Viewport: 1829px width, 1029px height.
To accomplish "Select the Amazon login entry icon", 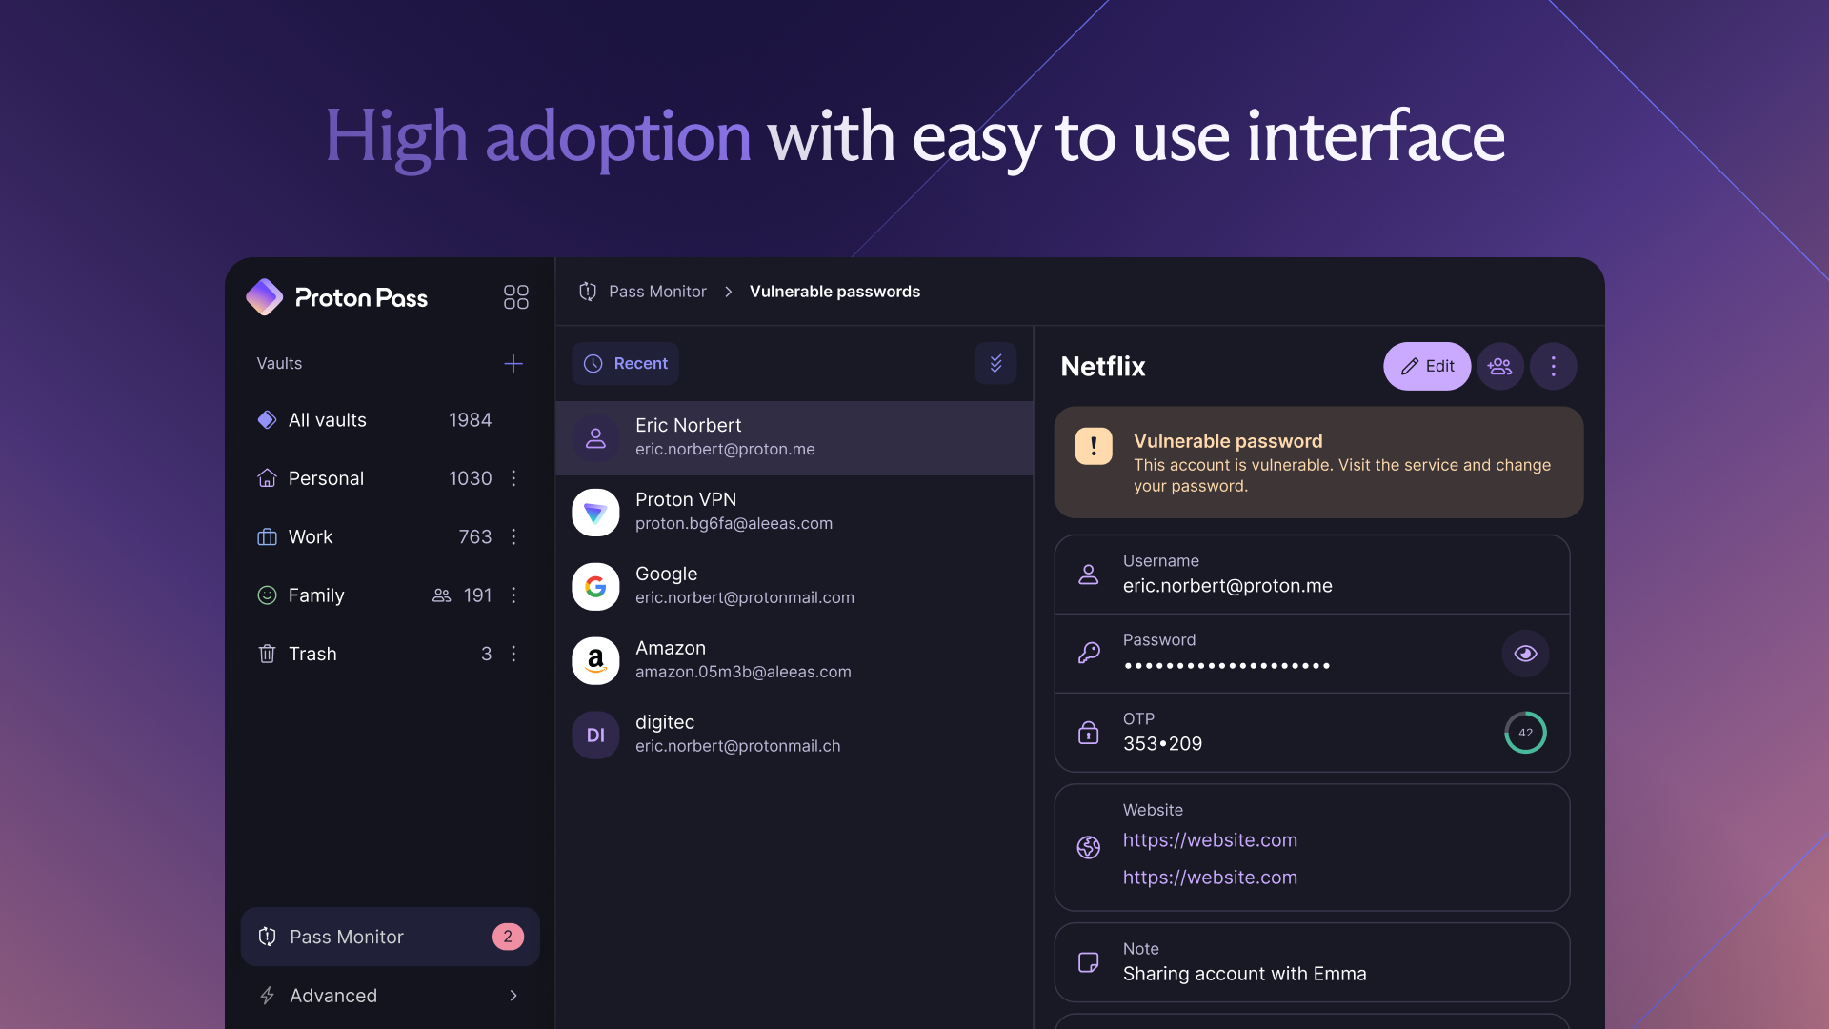I will pyautogui.click(x=595, y=661).
